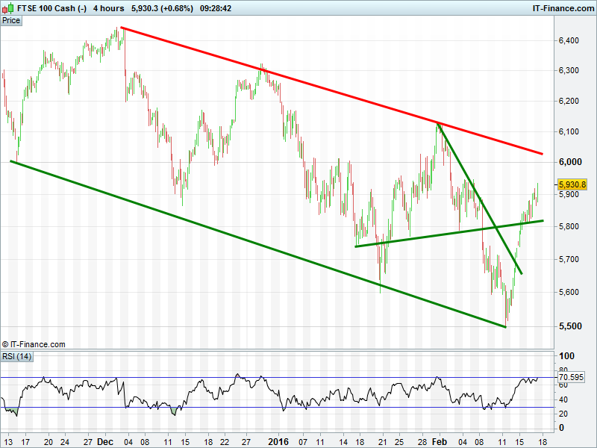Click the 6,400 level on price axis
Image resolution: width=597 pixels, height=448 pixels.
(x=569, y=40)
